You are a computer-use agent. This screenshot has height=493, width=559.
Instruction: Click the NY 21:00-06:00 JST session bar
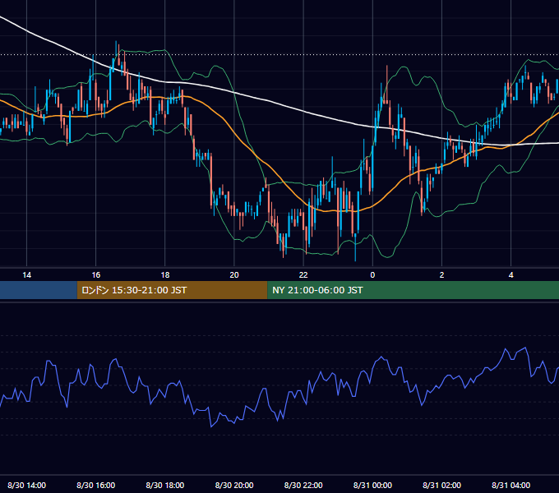413,290
